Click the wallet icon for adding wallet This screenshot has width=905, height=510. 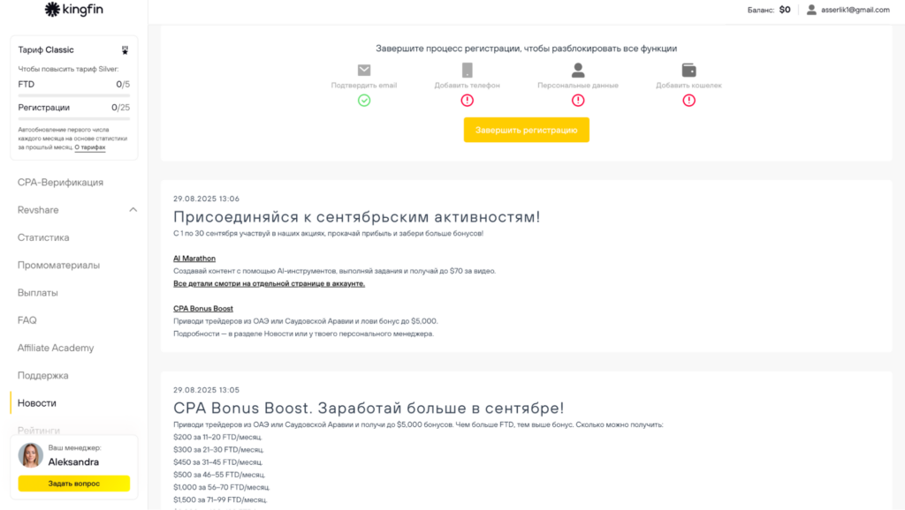pos(688,71)
